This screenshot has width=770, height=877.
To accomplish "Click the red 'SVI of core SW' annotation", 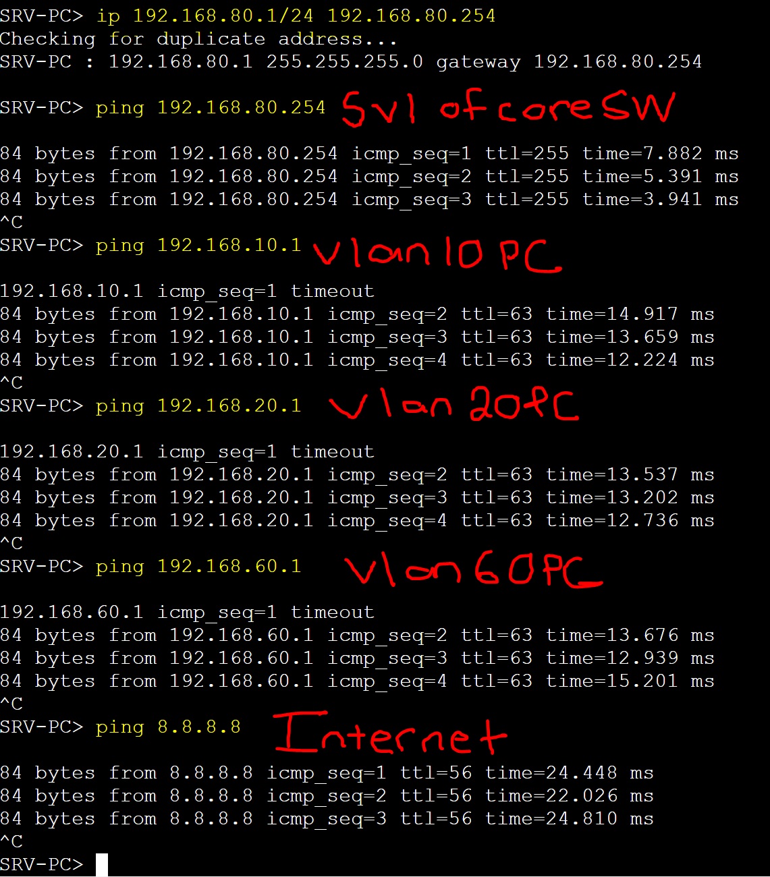I will pyautogui.click(x=508, y=108).
